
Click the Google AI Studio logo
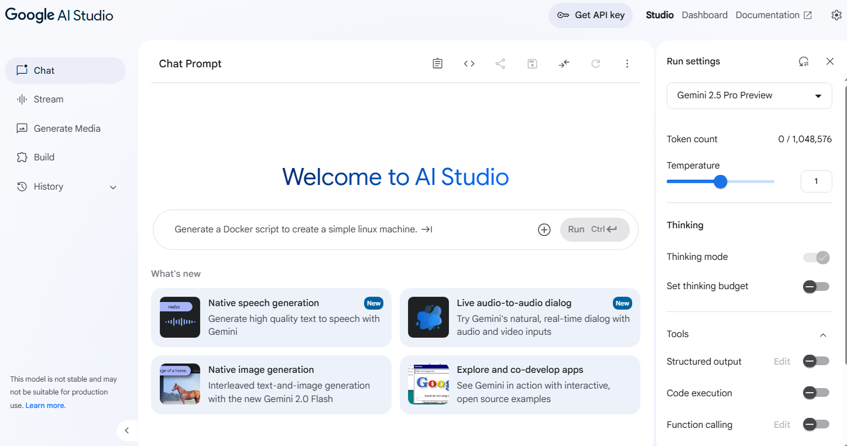(59, 15)
